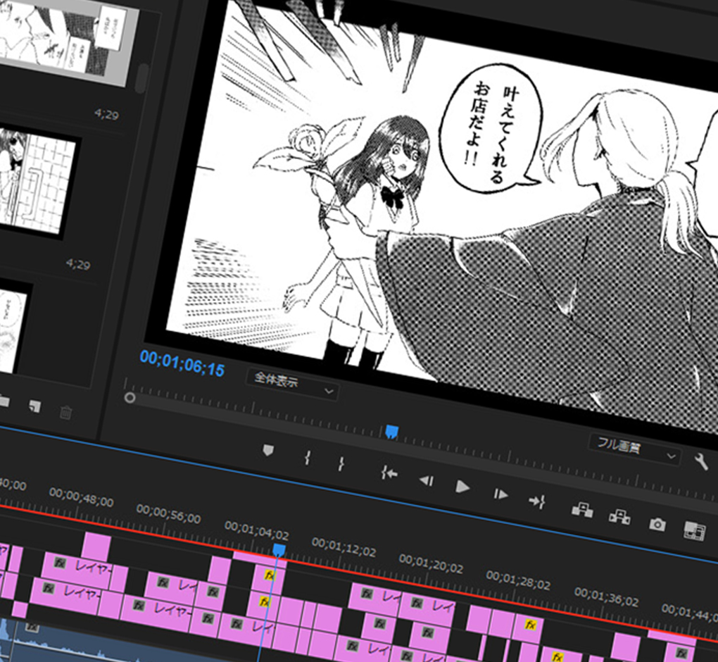Click the trash icon in the project panel

[x=65, y=412]
